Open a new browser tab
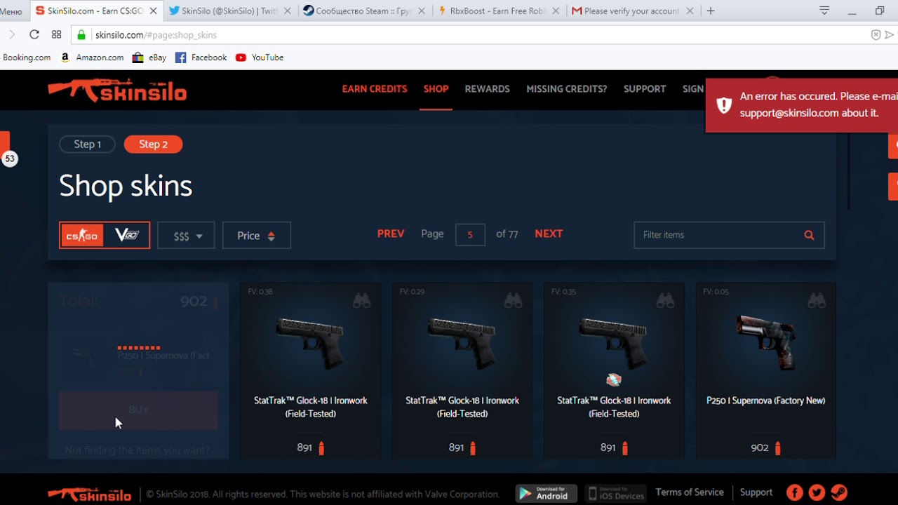 [711, 11]
